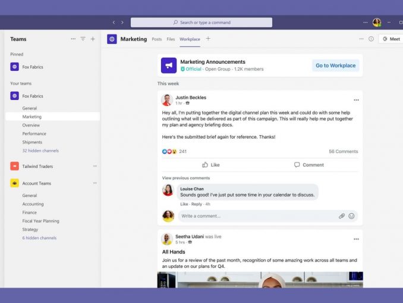
Task: Click the Go to Workplace button
Action: [x=336, y=65]
